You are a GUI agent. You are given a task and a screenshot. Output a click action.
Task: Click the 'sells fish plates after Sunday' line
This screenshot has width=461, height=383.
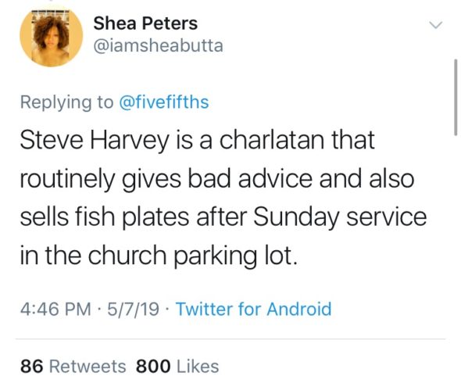pyautogui.click(x=223, y=217)
